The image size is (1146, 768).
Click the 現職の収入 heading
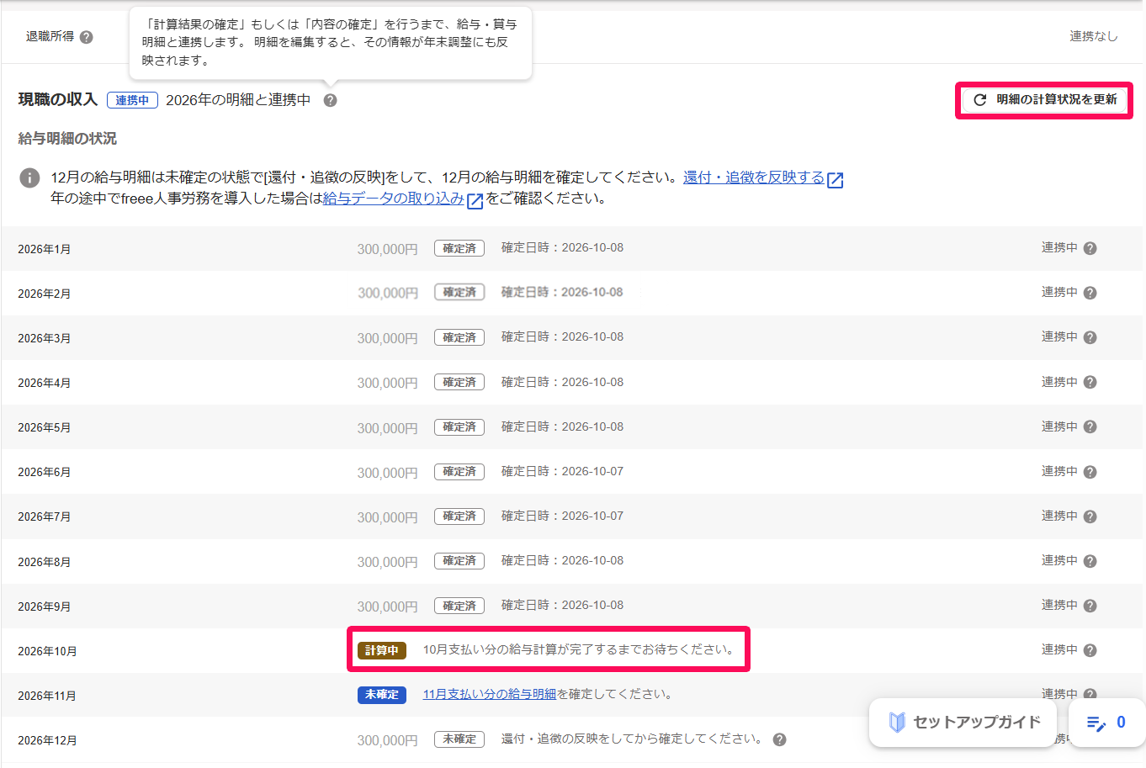coord(58,99)
